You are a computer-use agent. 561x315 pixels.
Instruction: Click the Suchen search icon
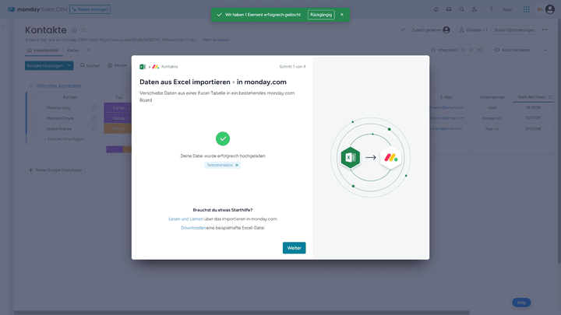pos(83,65)
